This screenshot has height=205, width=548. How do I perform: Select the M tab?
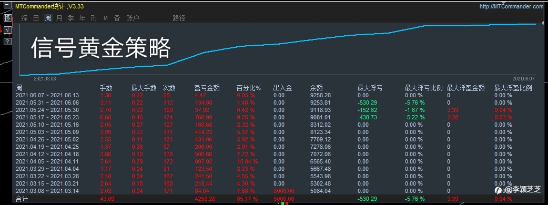coord(106,18)
